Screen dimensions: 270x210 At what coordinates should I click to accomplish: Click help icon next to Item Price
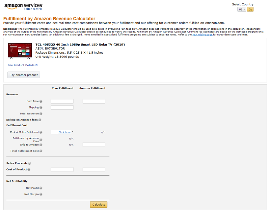pos(41,101)
